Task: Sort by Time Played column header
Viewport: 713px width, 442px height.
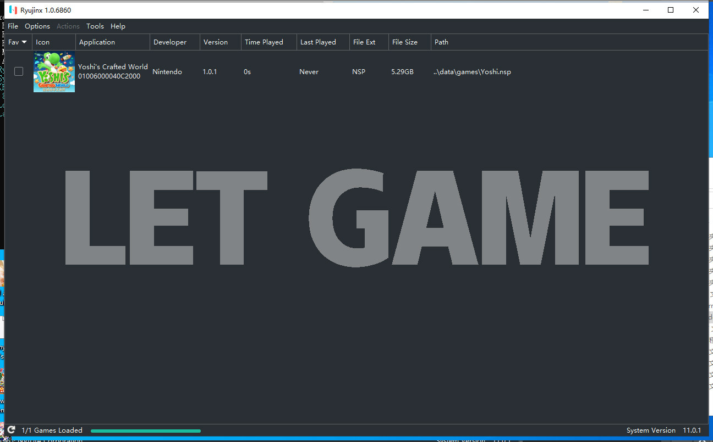Action: tap(264, 42)
